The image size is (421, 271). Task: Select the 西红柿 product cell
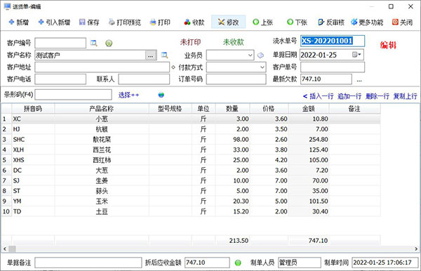point(102,160)
